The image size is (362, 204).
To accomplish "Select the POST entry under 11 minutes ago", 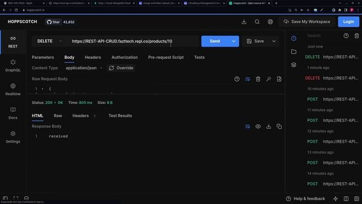I will coord(332,121).
